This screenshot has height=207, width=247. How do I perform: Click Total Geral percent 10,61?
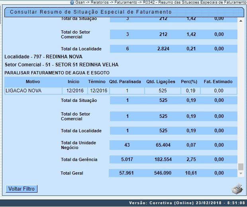tap(191, 173)
